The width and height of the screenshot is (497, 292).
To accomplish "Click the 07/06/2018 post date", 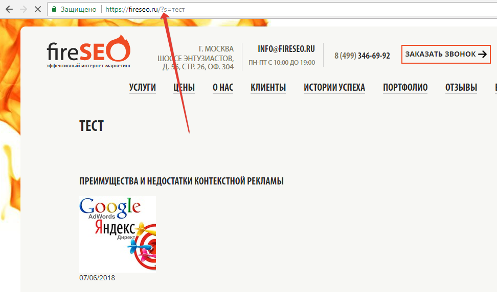I will point(97,278).
